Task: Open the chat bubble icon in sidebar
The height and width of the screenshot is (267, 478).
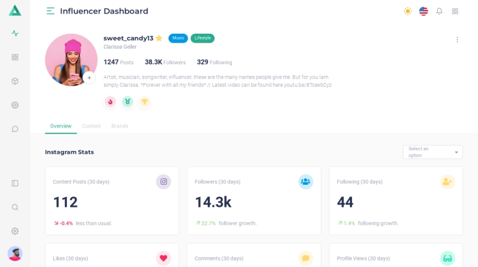Action: click(15, 129)
